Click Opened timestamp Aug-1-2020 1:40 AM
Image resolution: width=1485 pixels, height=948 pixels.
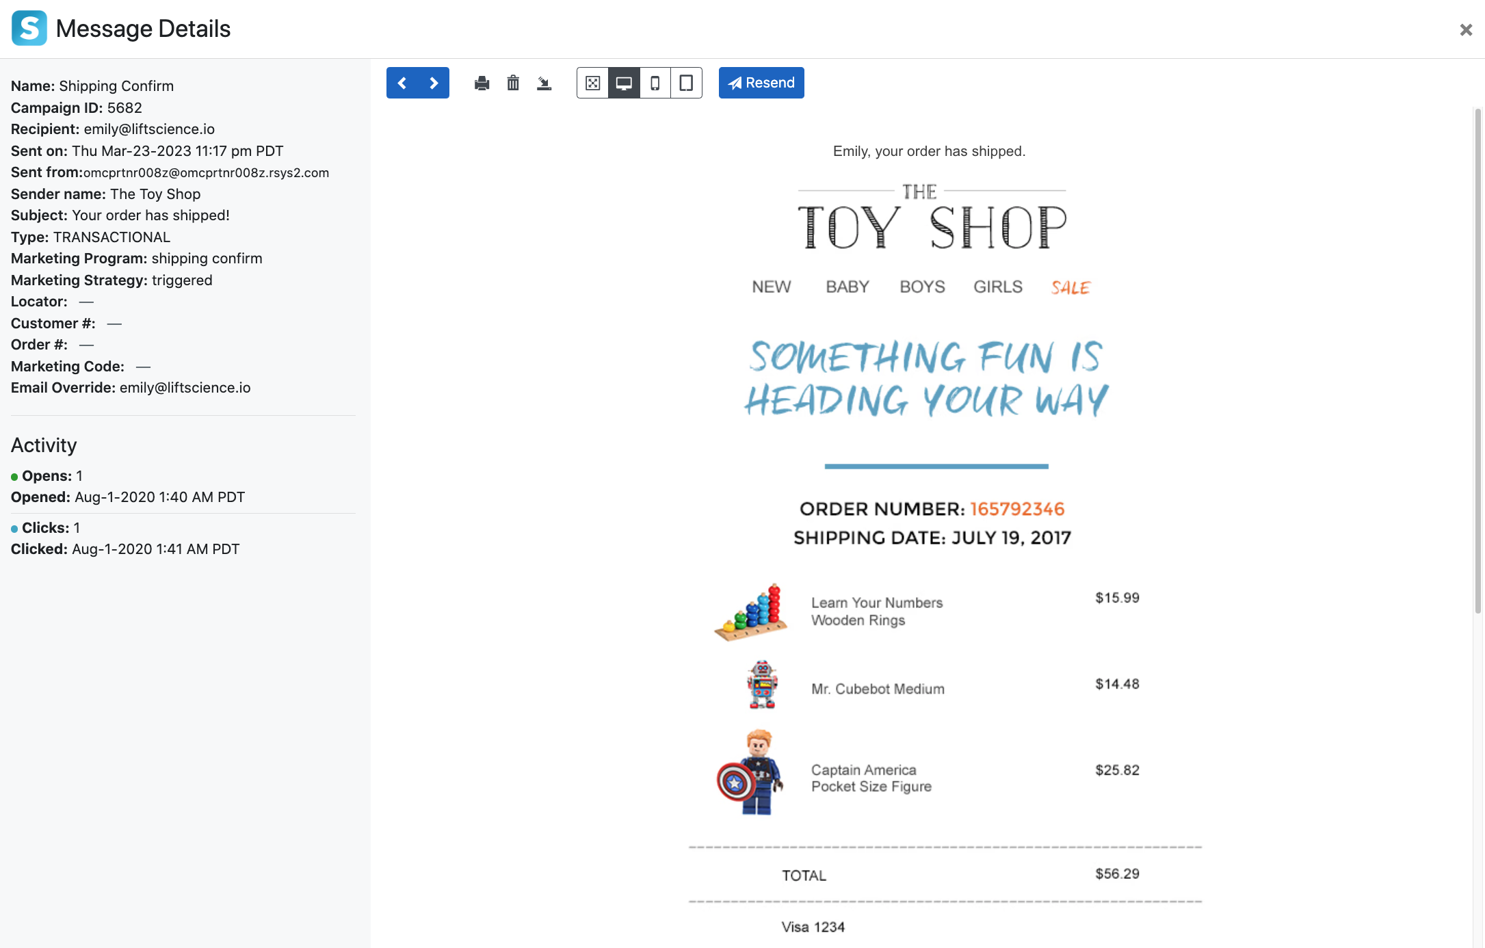point(159,497)
